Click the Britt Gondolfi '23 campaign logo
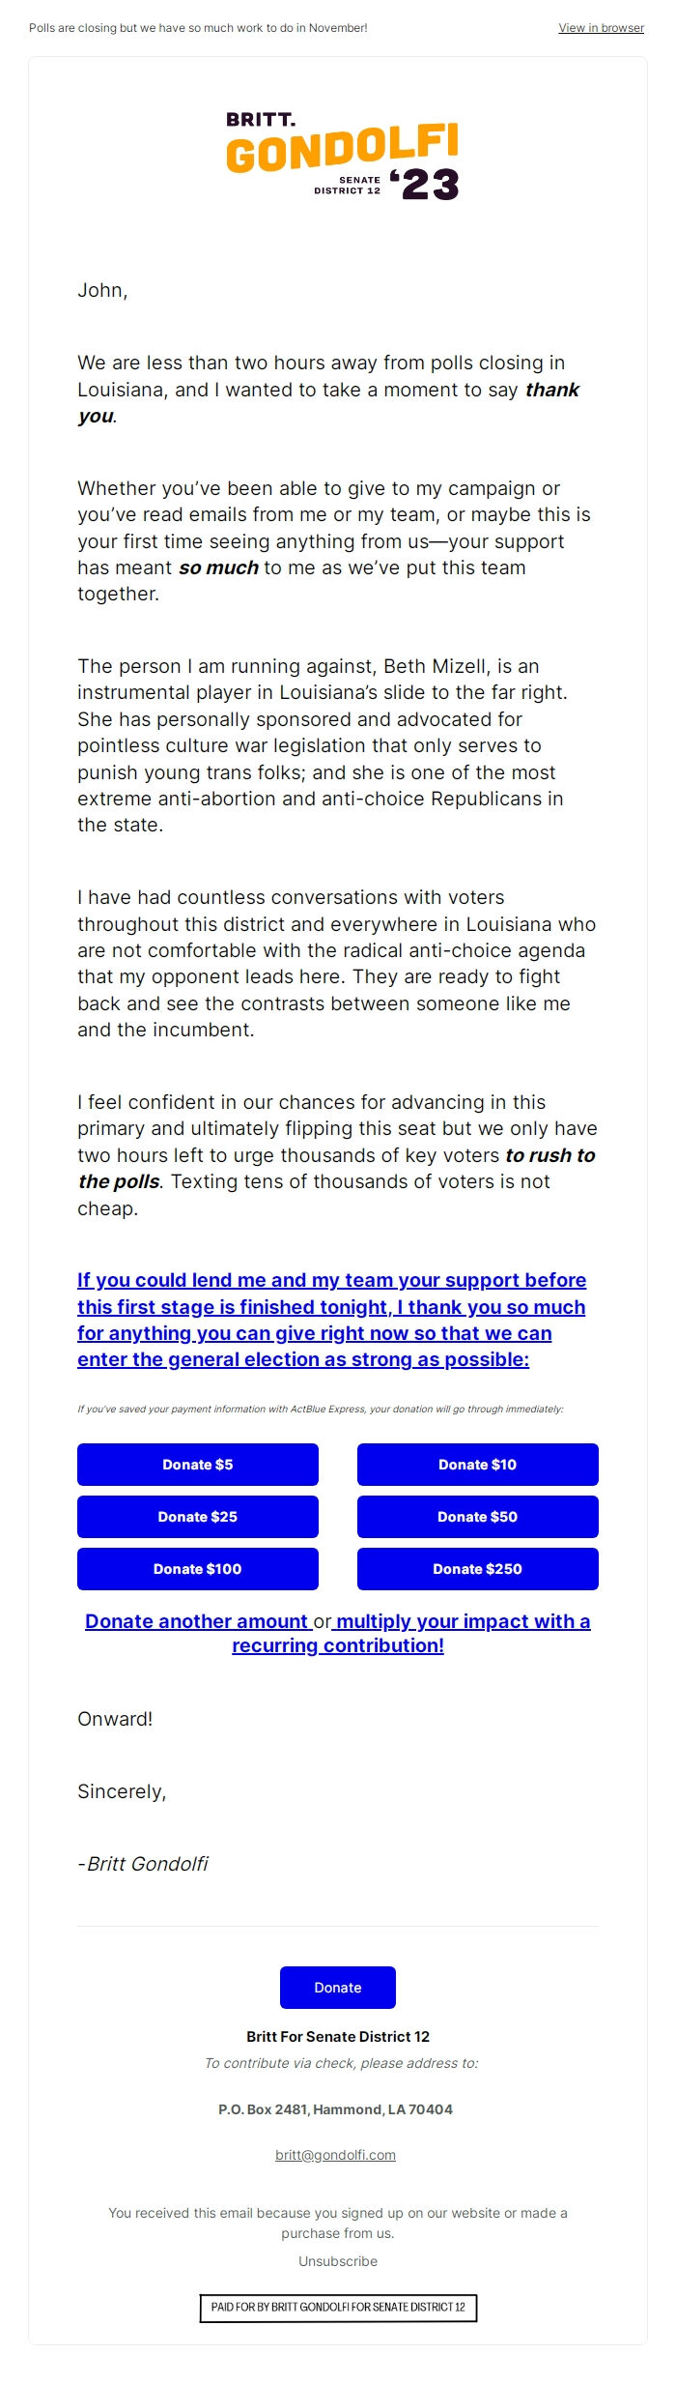This screenshot has width=676, height=2384. coord(338,157)
